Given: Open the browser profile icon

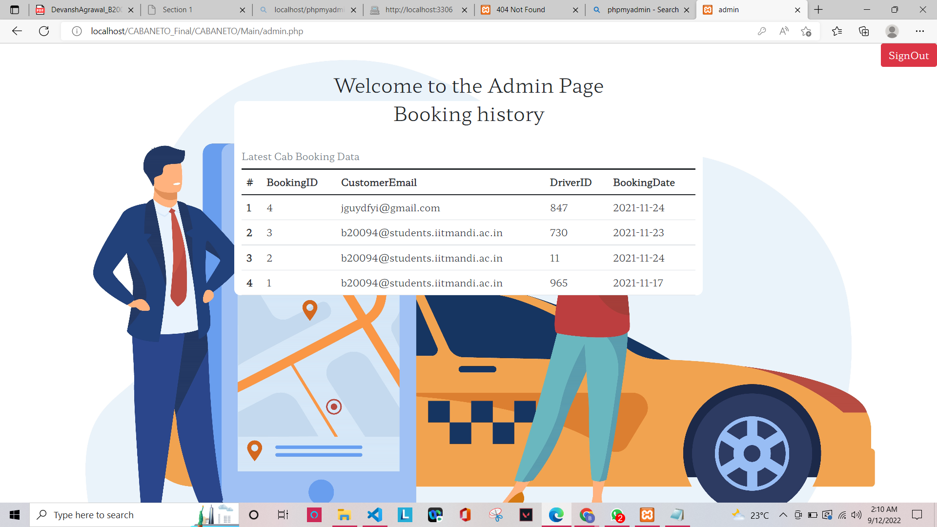Looking at the screenshot, I should point(892,31).
